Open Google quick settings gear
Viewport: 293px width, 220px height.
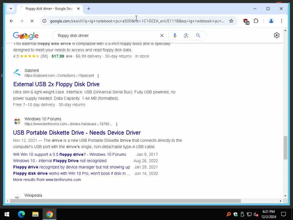click(x=277, y=35)
